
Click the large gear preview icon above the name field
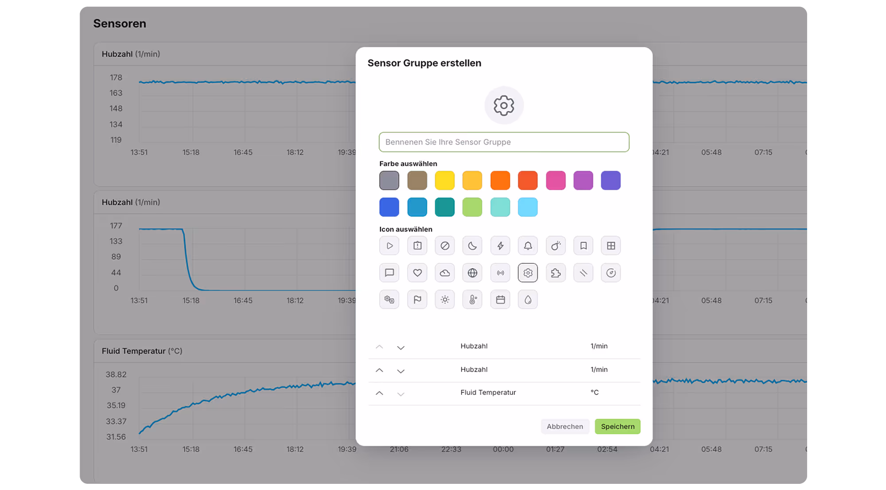pyautogui.click(x=504, y=105)
